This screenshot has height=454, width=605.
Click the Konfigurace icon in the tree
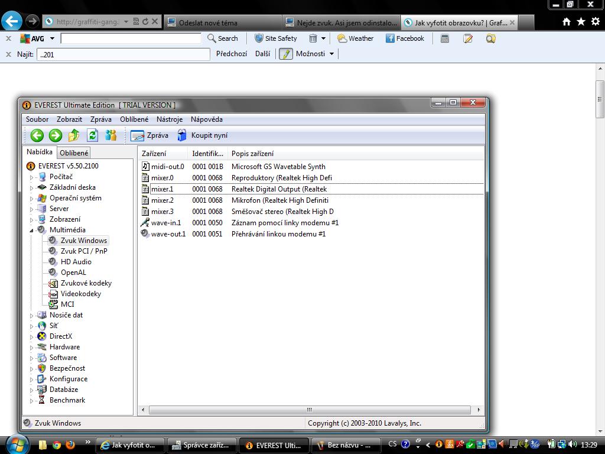(42, 379)
